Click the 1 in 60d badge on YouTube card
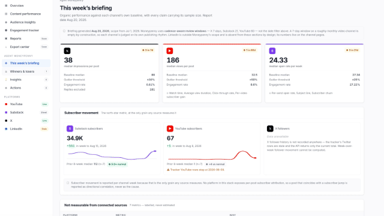 tap(250, 50)
